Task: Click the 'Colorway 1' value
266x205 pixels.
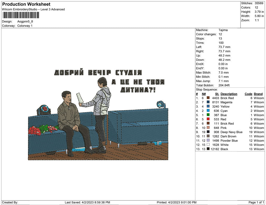Action: [25, 26]
